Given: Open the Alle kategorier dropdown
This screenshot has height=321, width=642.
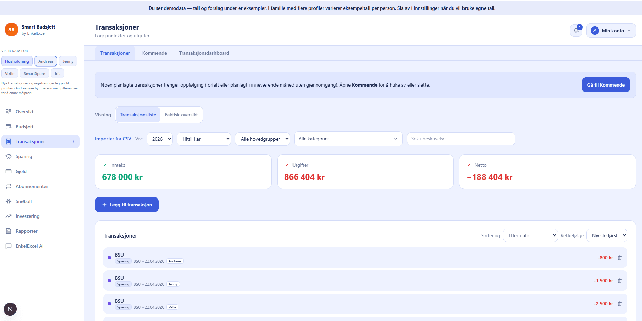Looking at the screenshot, I should [348, 139].
